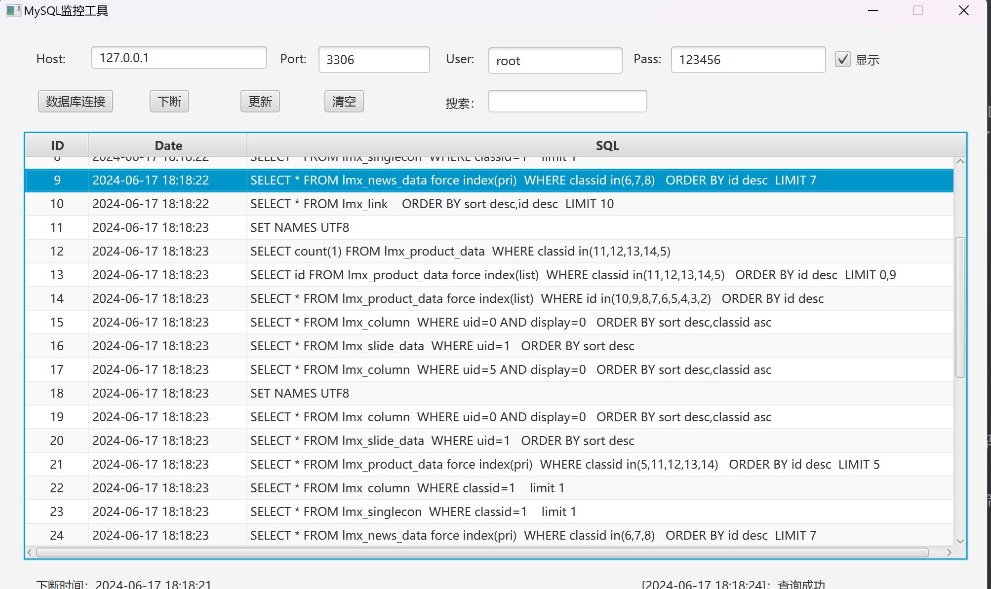Select row 22 lmx_column classid=1 query
Viewport: 991px width, 589px height.
pyautogui.click(x=489, y=488)
